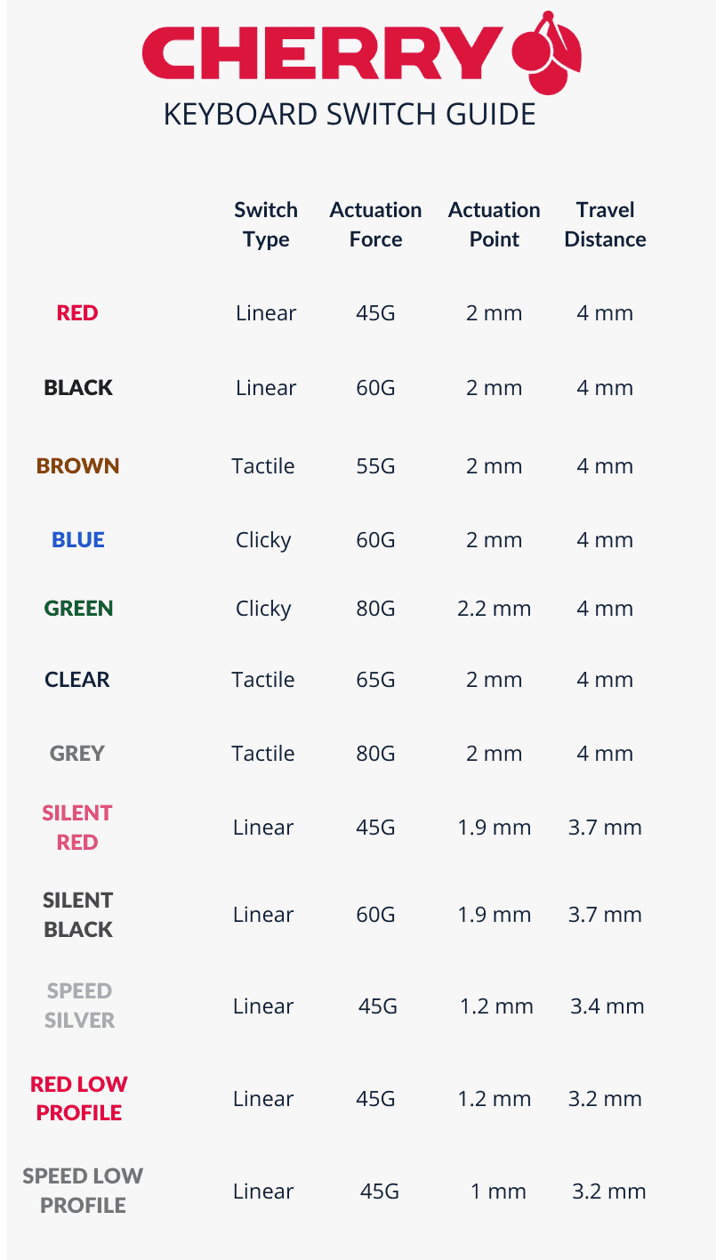The height and width of the screenshot is (1260, 716).
Task: Click the Keyboard Switch Guide title
Action: coord(350,114)
